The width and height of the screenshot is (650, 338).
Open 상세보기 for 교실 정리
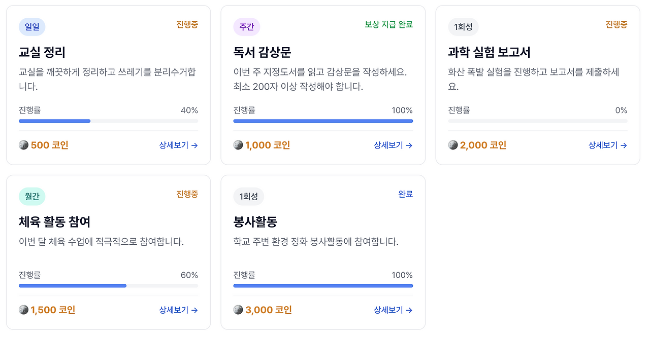coord(178,145)
